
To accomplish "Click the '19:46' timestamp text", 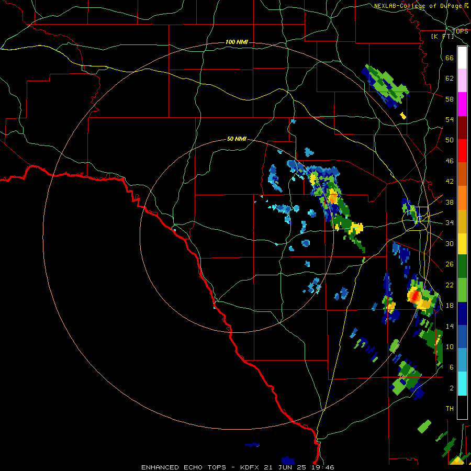I will coord(322,467).
